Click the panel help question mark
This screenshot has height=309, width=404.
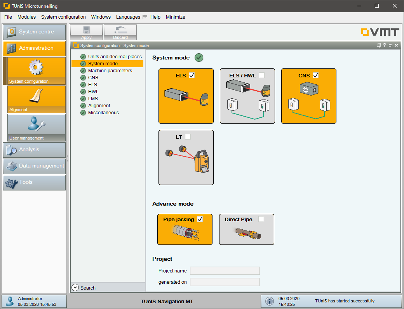(x=385, y=45)
